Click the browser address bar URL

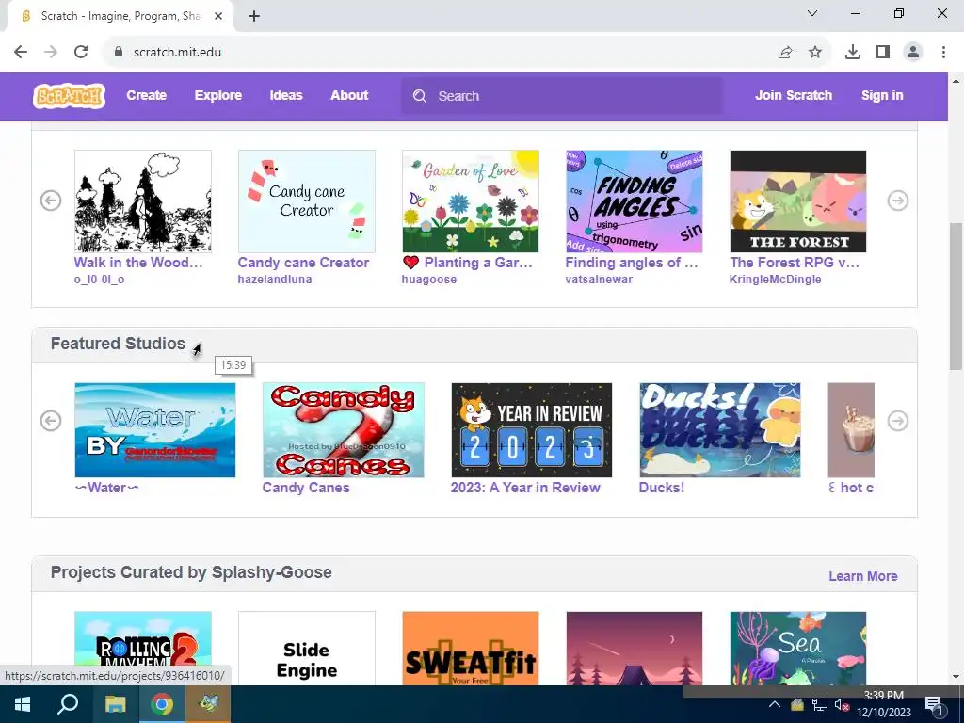(177, 53)
